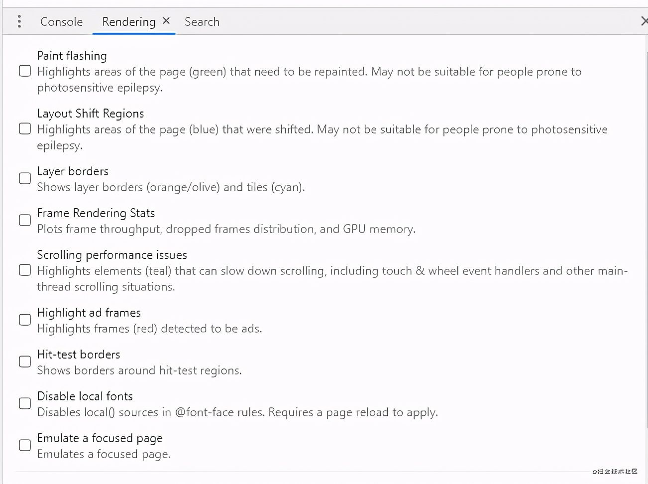Click the Emulate a focused page label
The height and width of the screenshot is (484, 648).
(x=100, y=438)
